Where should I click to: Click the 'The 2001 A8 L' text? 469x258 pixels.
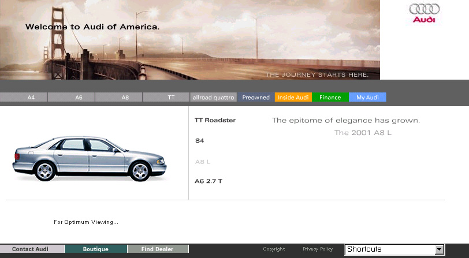click(363, 133)
